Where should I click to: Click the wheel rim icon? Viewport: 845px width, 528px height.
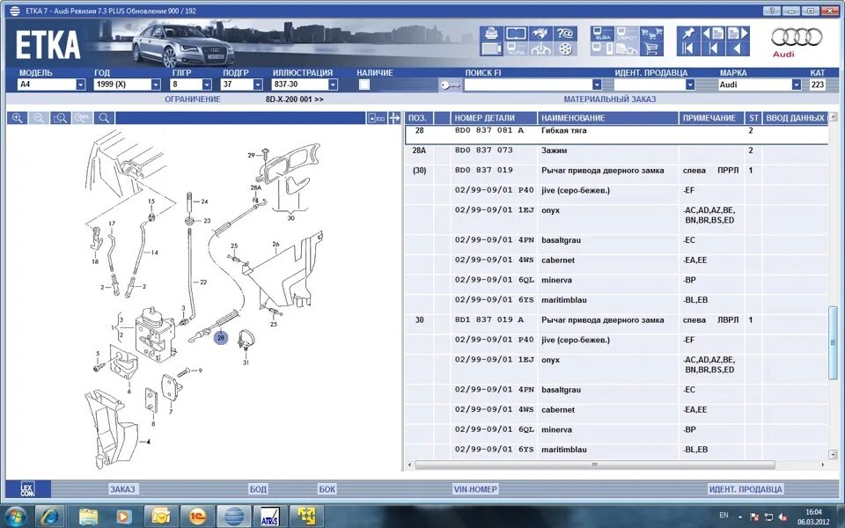click(x=565, y=49)
